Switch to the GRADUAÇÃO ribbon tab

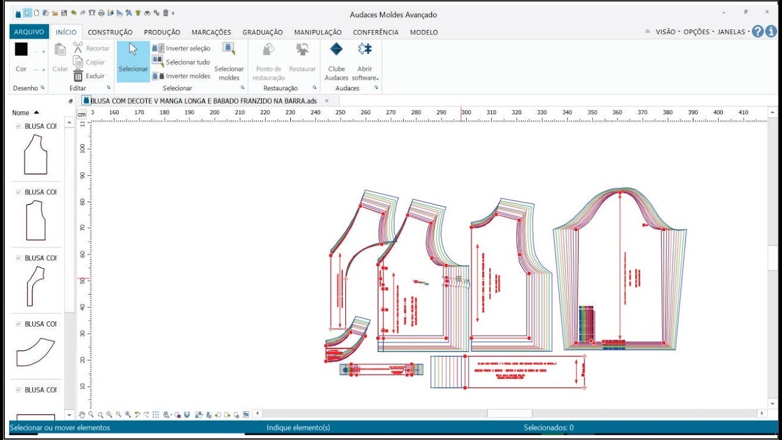(x=263, y=32)
